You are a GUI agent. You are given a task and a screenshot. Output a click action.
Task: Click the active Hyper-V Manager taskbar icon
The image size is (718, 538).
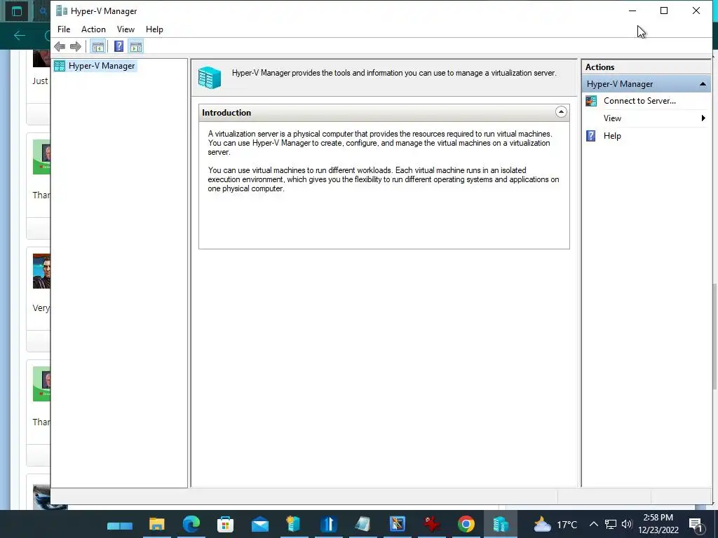click(501, 524)
